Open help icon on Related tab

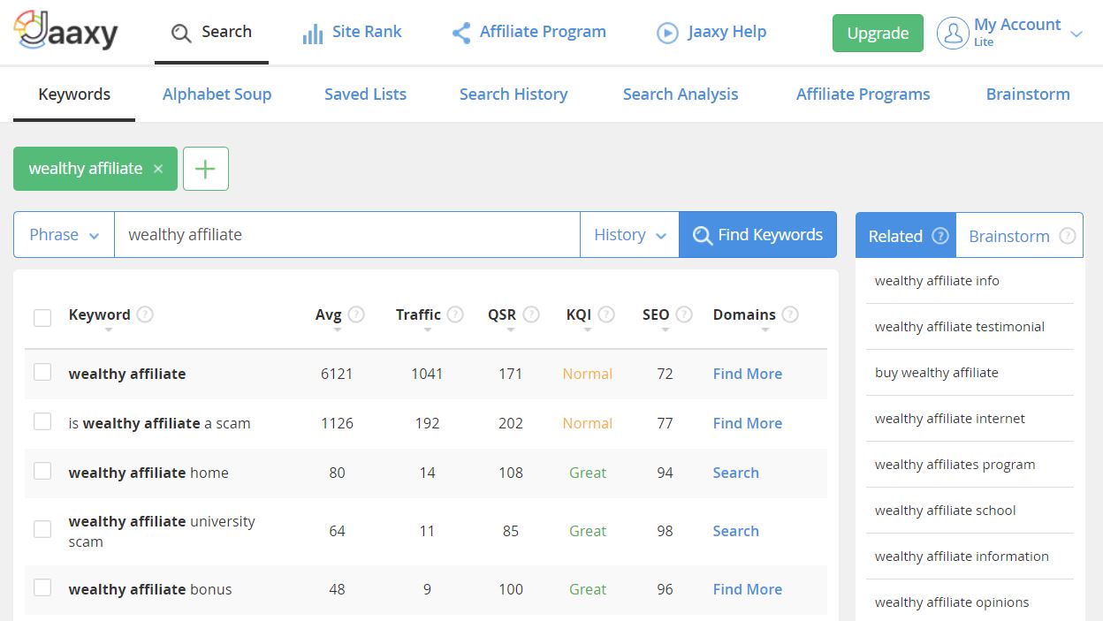pyautogui.click(x=940, y=236)
